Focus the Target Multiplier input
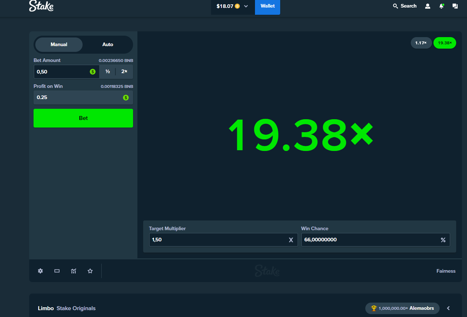Image resolution: width=467 pixels, height=317 pixels. [223, 240]
